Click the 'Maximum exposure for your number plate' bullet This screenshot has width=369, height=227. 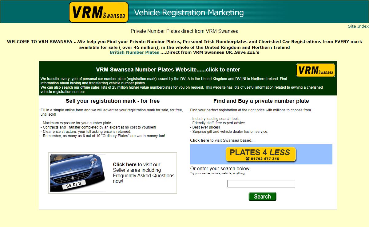click(76, 123)
